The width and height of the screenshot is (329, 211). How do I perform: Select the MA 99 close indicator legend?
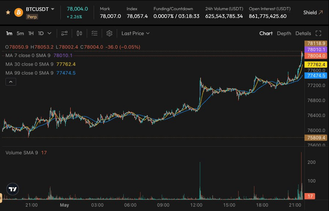click(x=41, y=73)
